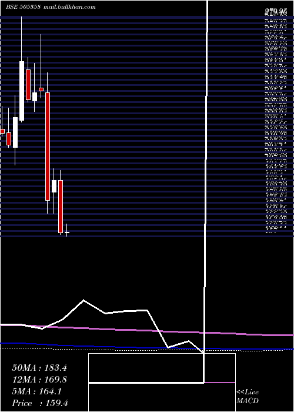Click the 50MA : 183.4 reading
This screenshot has width=294, height=412.
coord(39,368)
